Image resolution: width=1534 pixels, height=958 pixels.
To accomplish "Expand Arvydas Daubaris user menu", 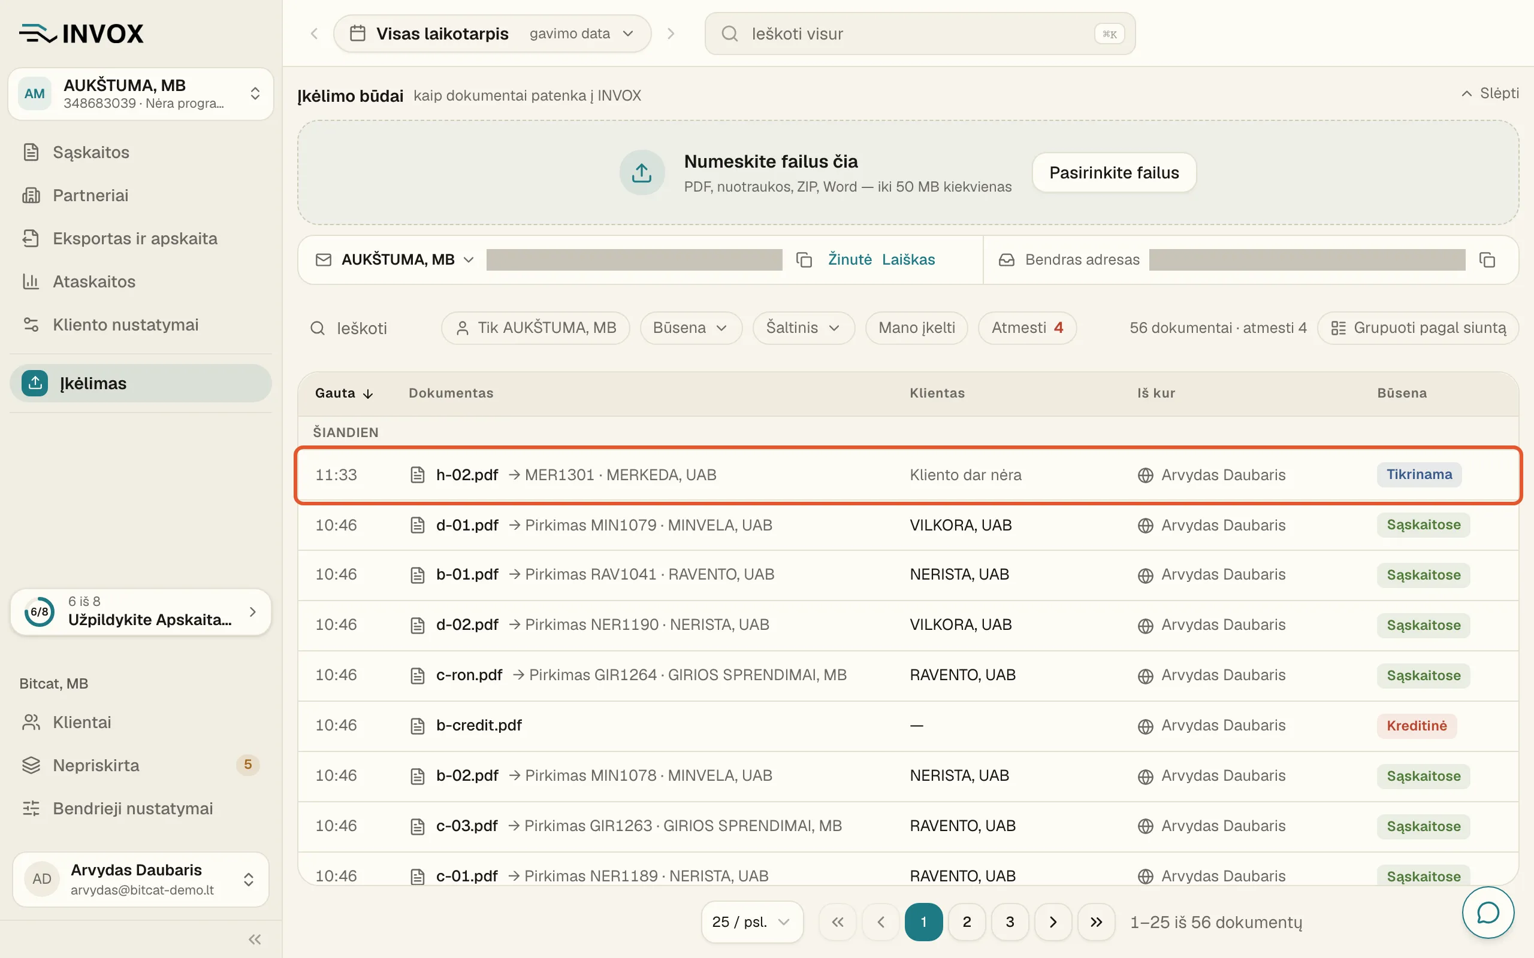I will 141,880.
